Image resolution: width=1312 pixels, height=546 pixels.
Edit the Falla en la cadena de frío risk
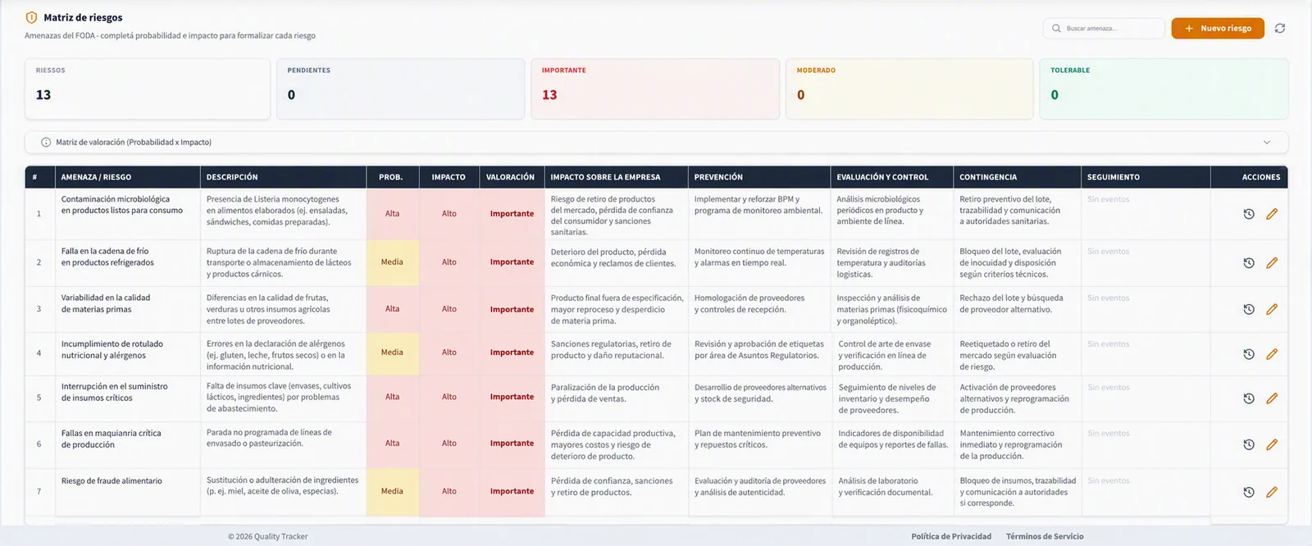point(1272,263)
